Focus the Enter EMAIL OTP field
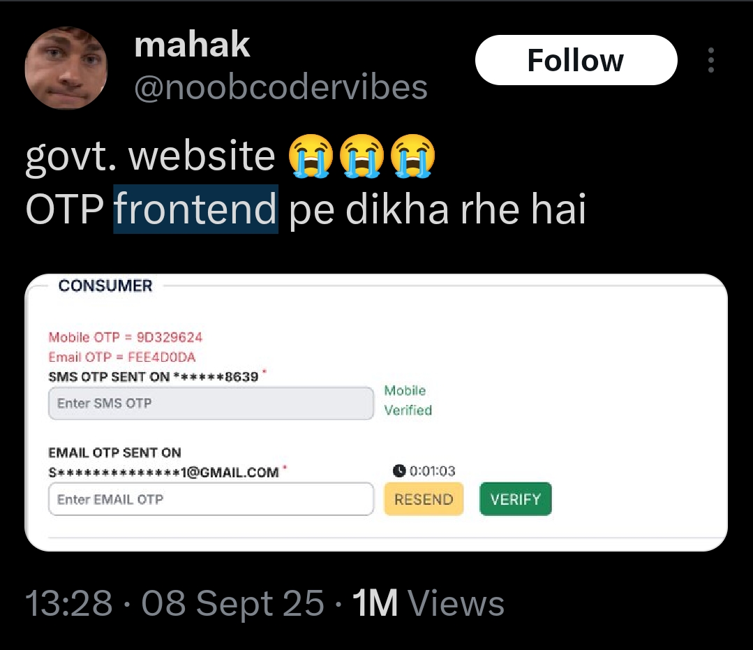The width and height of the screenshot is (753, 650). 211,499
